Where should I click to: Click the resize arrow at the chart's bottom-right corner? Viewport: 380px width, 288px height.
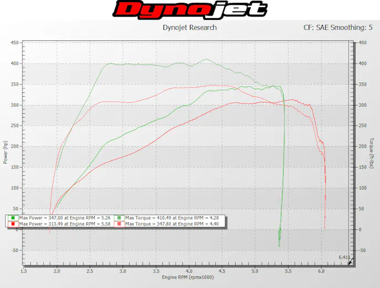(x=350, y=263)
